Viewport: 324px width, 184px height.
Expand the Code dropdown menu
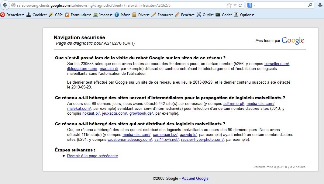(224, 15)
